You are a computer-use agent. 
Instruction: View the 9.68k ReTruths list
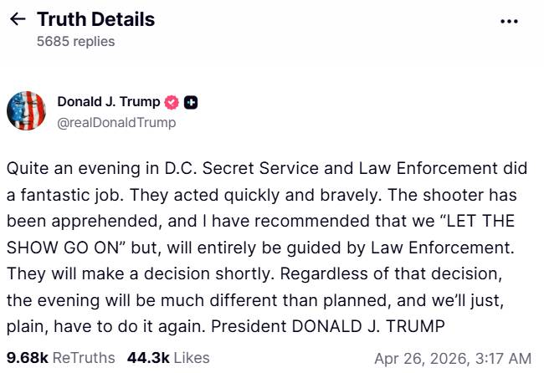pyautogui.click(x=60, y=358)
